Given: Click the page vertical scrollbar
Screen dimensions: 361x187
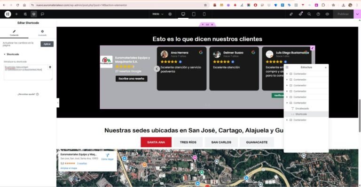Looking at the screenshot, I should [360, 116].
